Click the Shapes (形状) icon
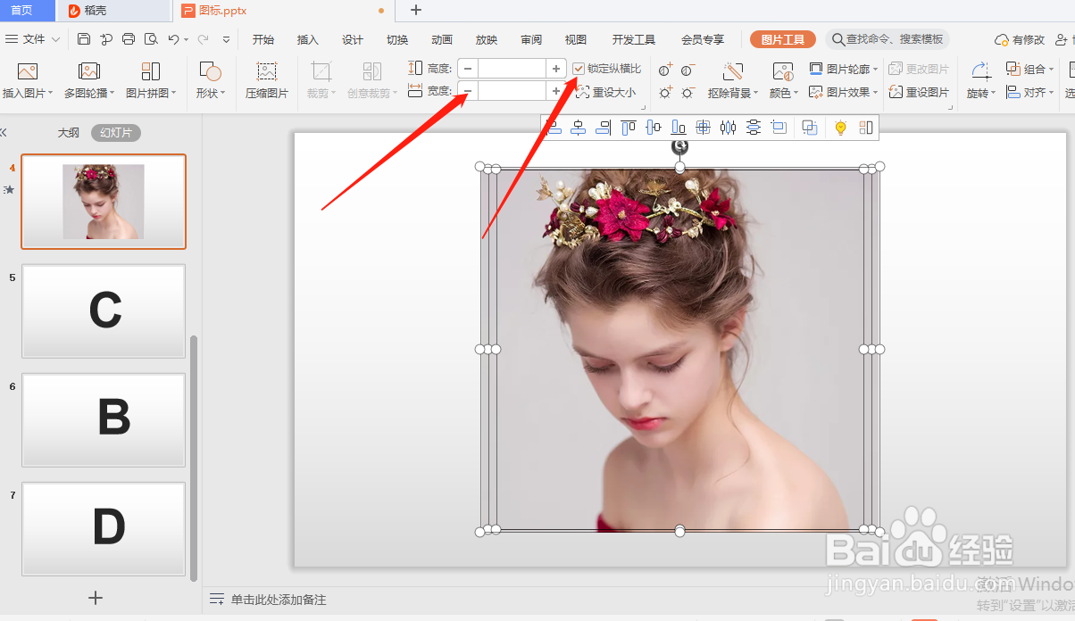The height and width of the screenshot is (621, 1075). (x=211, y=72)
